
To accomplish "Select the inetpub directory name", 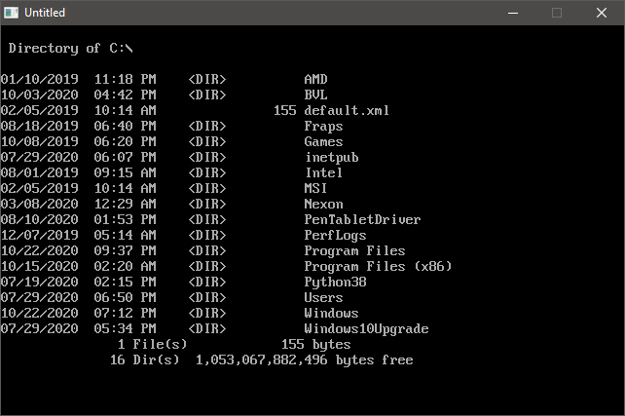I will (331, 157).
